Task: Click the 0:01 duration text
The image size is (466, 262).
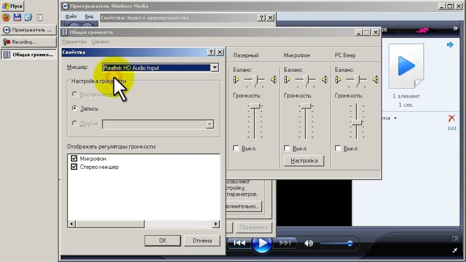Action: pos(452,128)
